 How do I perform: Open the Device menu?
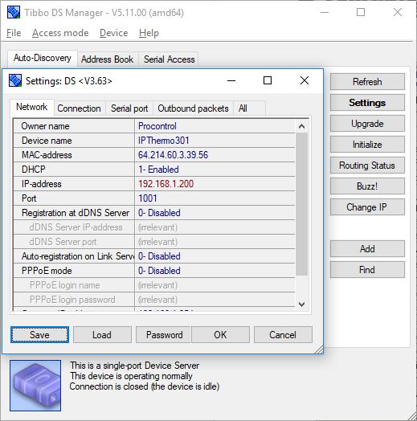tap(113, 33)
